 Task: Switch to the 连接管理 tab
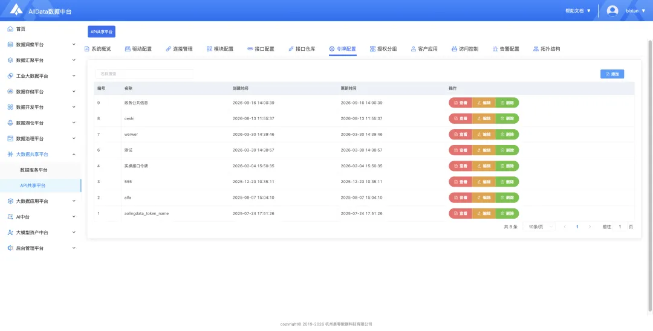point(179,49)
